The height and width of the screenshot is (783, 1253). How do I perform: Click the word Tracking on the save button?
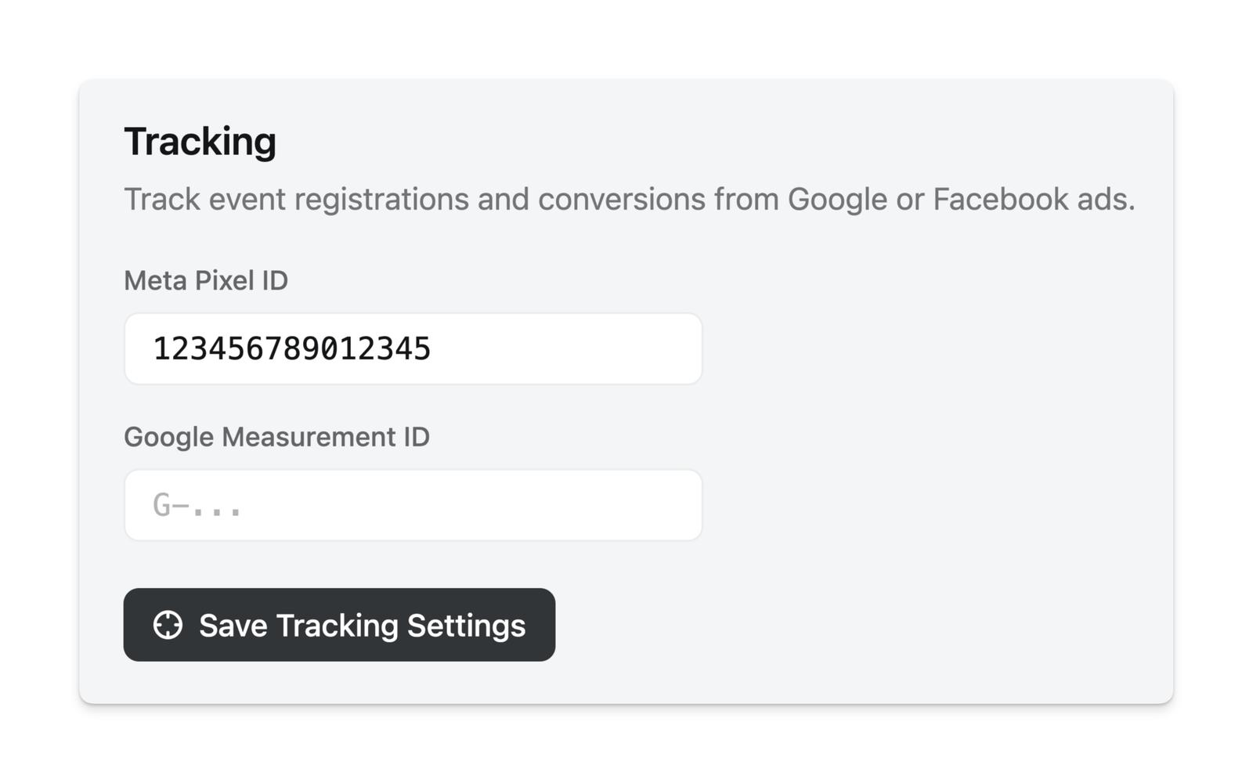337,626
